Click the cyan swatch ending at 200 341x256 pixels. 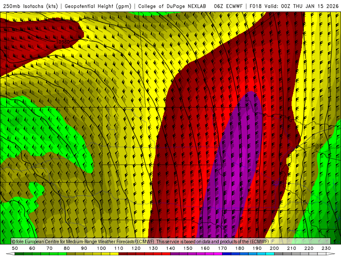(270, 254)
